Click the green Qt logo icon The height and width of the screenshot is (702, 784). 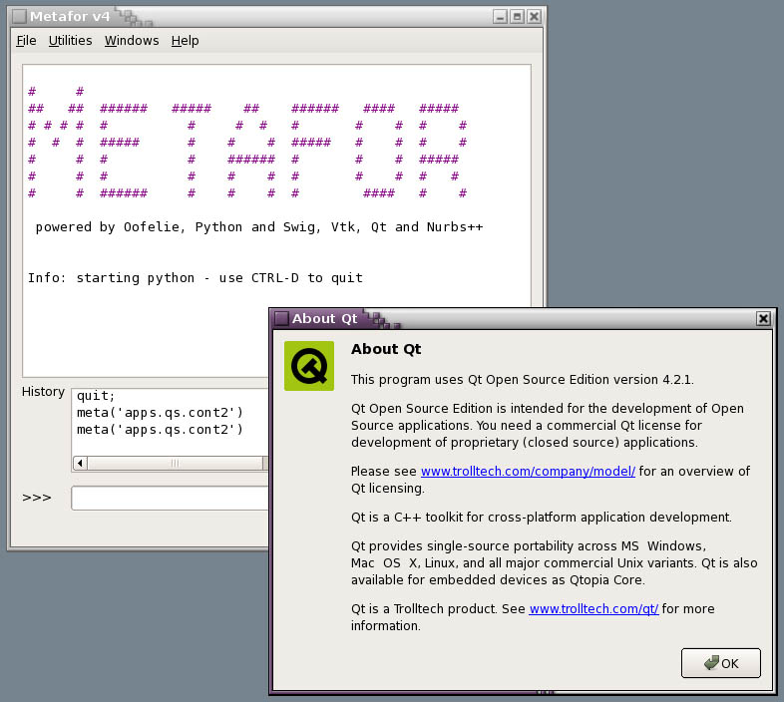[309, 366]
